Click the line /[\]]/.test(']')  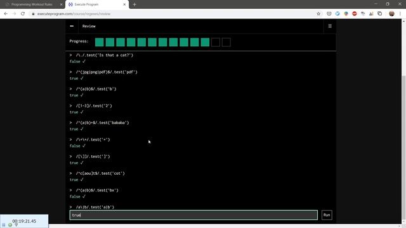[93, 156]
